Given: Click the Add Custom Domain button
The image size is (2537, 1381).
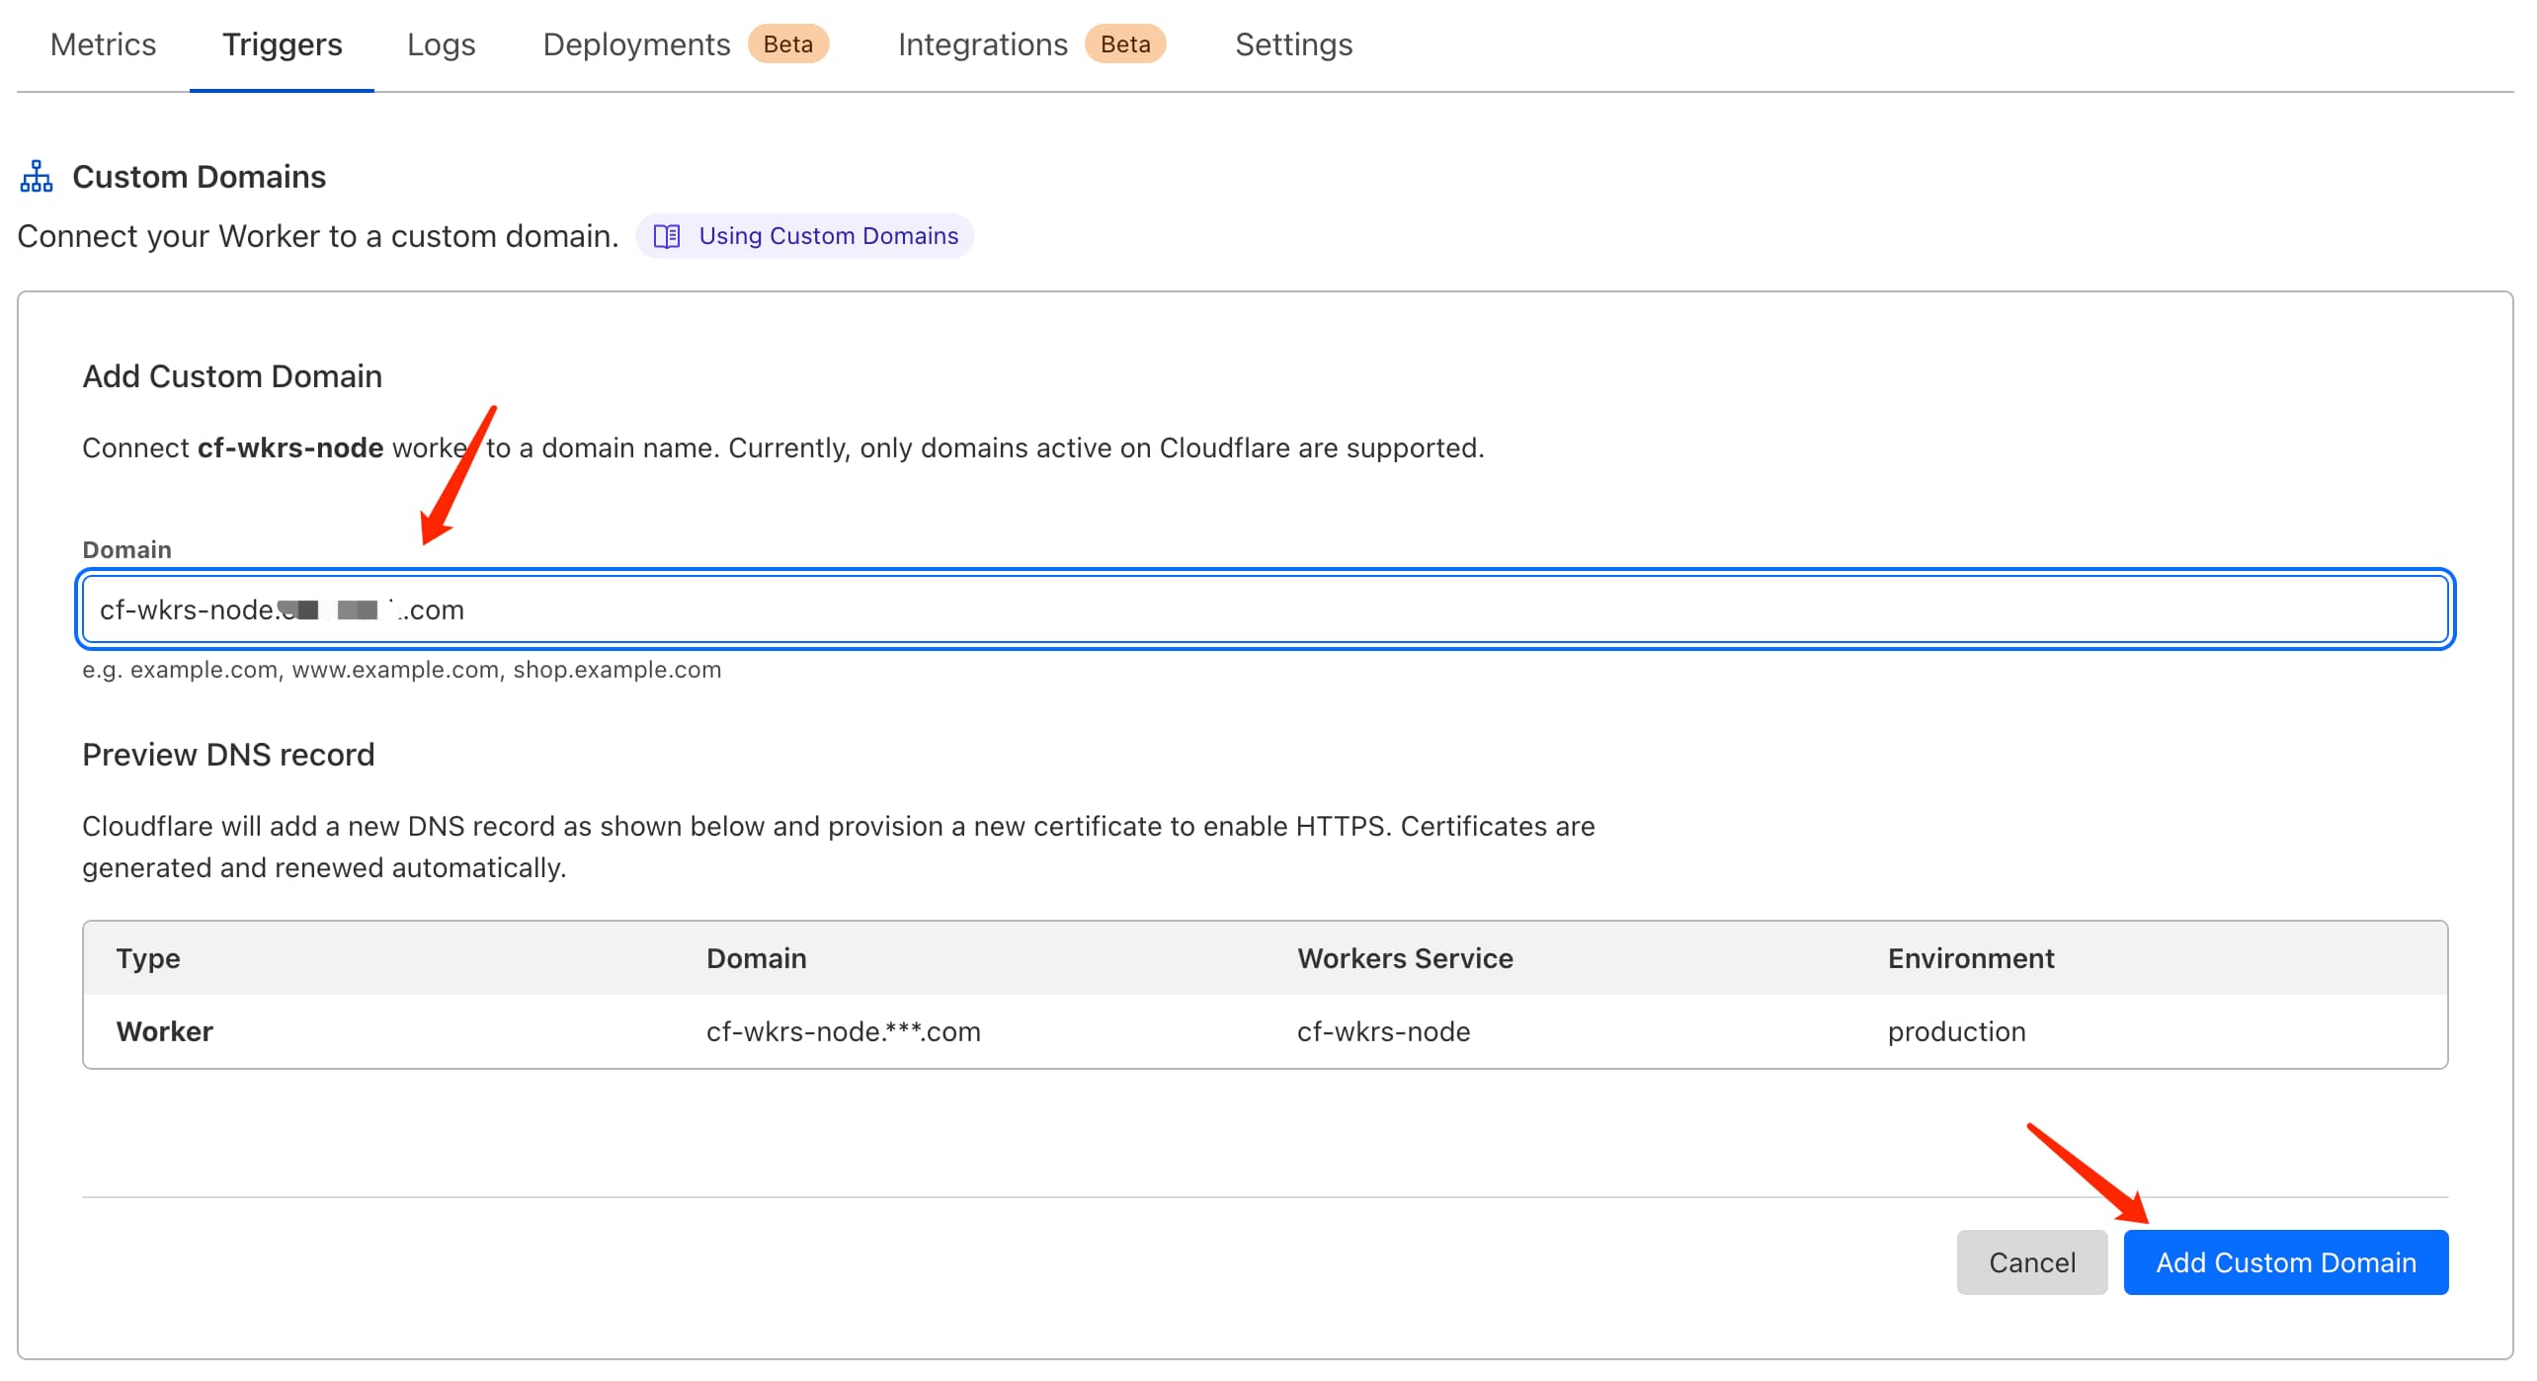Looking at the screenshot, I should tap(2285, 1261).
